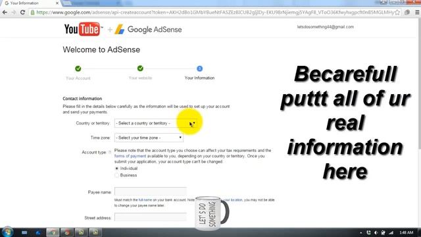This screenshot has width=421, height=237.
Task: Open the volume speaker tray icon
Action: coord(376,232)
